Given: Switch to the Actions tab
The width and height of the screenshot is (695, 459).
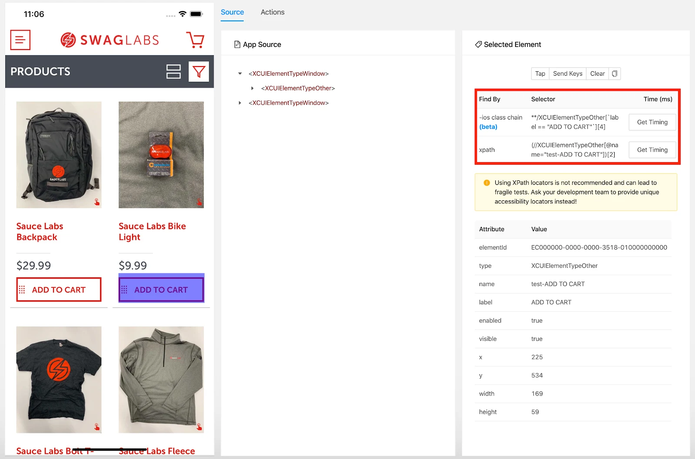Looking at the screenshot, I should [273, 12].
